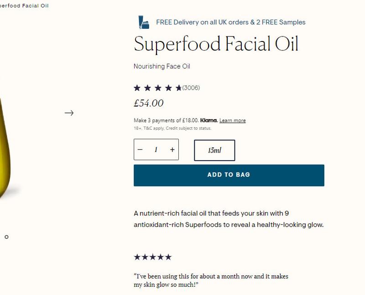The height and width of the screenshot is (295, 365).
Task: Click the five-star review rating icons
Action: click(152, 257)
